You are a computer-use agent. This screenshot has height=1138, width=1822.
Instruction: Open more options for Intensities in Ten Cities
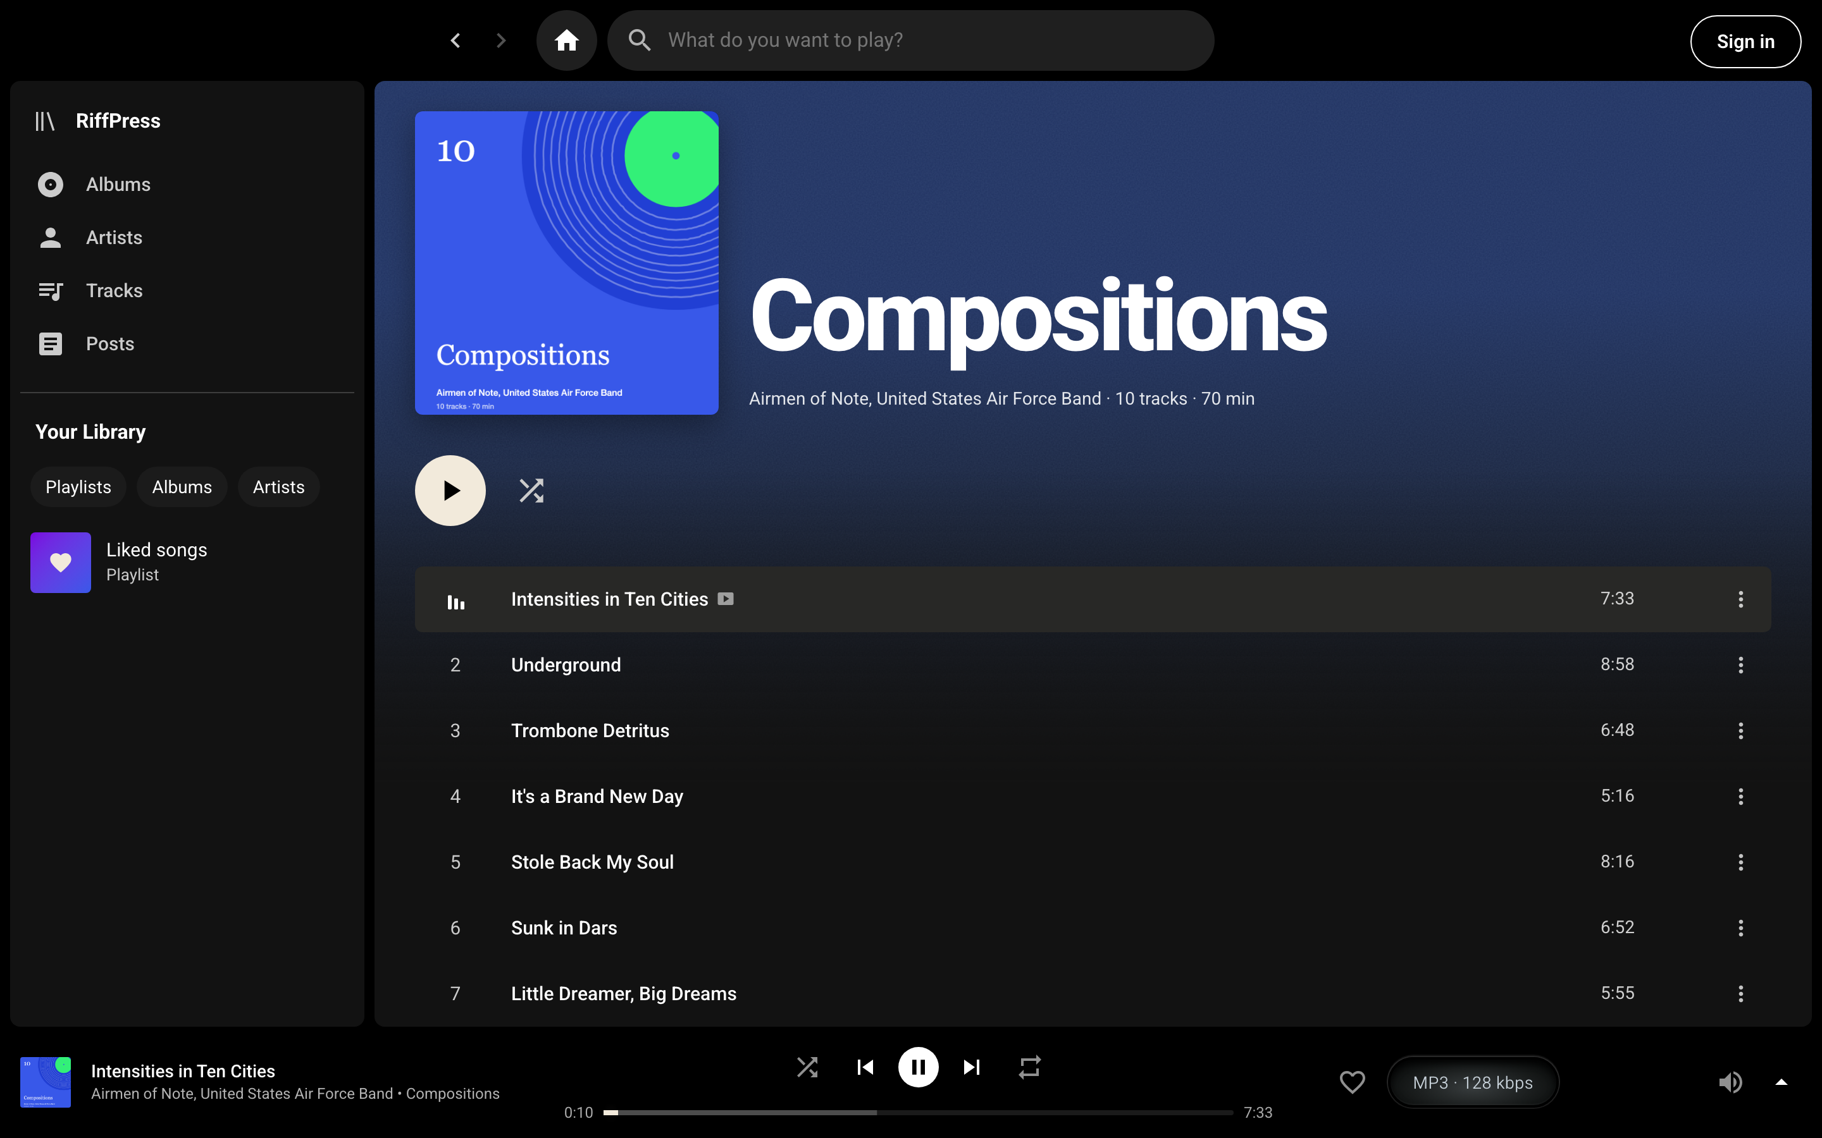pyautogui.click(x=1740, y=599)
